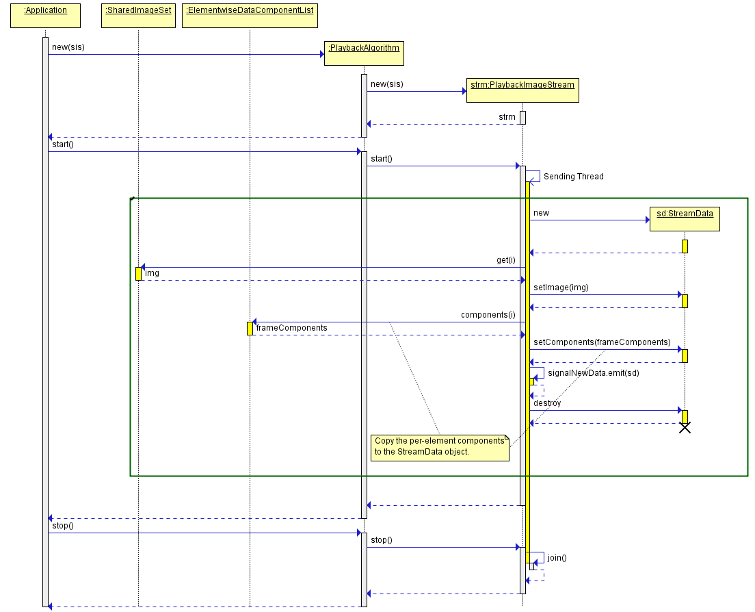Click the setImage(img) message label
Image resolution: width=755 pixels, height=612 pixels.
click(x=561, y=288)
